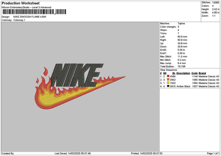Screen dimensions: 221x156
Task: Click thread code 1065 in stop sequence
Action: pos(195,80)
